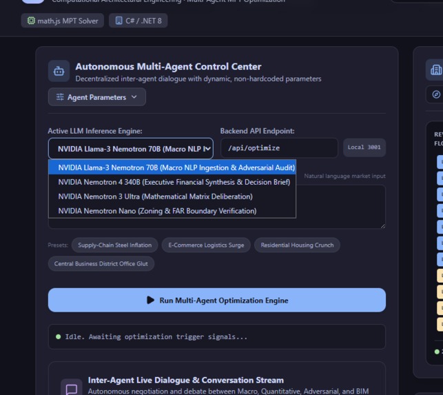Click the building icon in right panel header

436,70
